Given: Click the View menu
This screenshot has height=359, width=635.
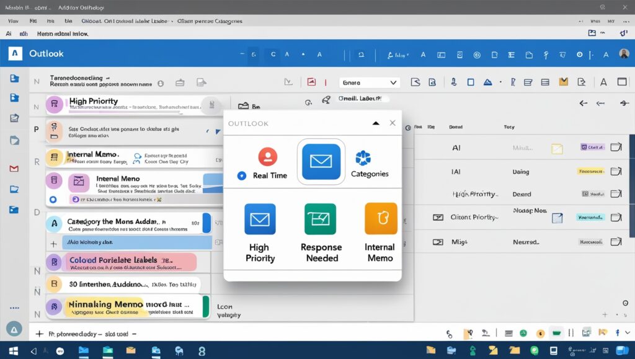Looking at the screenshot, I should (13, 20).
